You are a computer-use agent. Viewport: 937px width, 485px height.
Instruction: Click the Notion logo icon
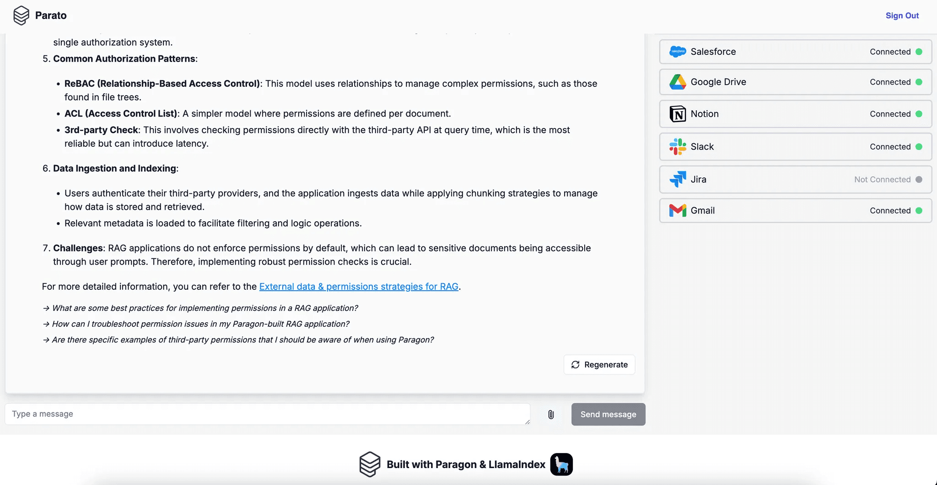click(x=678, y=114)
